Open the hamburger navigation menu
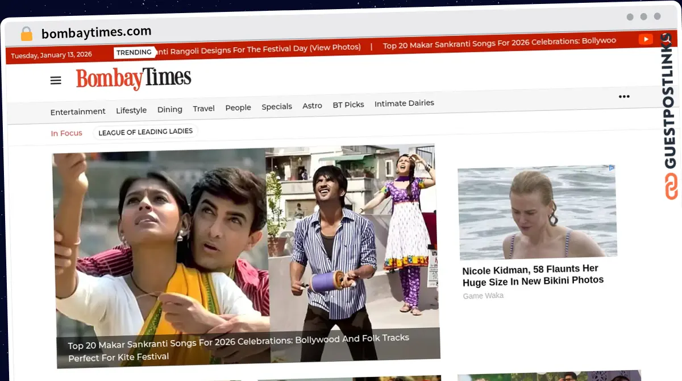This screenshot has height=381, width=682. pyautogui.click(x=55, y=80)
